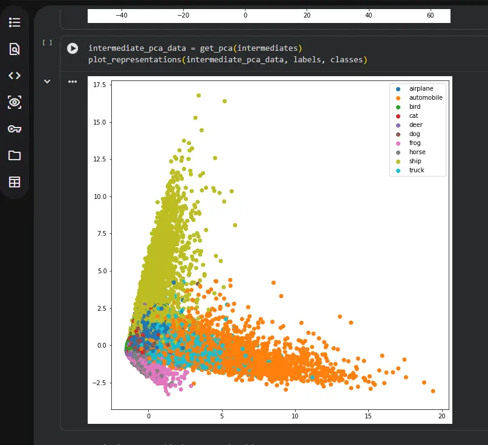Run the intermediate_pca_data code cell
Screen dimensions: 488x445
pyautogui.click(x=73, y=48)
